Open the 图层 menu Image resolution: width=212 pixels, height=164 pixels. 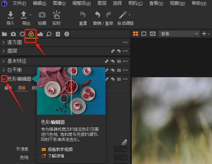[x=102, y=3]
